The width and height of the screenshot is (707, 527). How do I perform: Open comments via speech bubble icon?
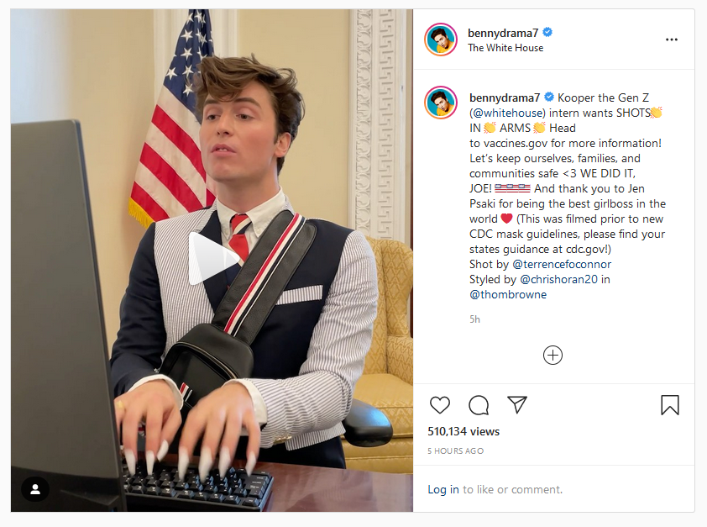(479, 405)
